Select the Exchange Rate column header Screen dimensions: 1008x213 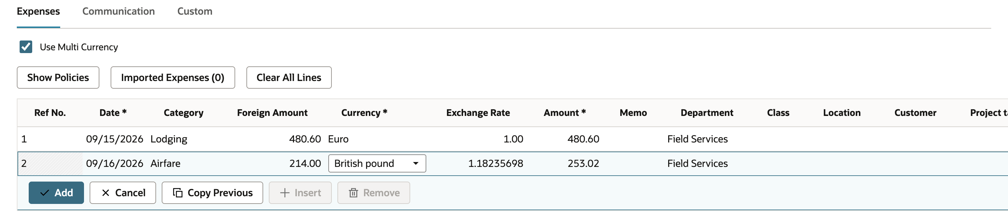click(478, 113)
